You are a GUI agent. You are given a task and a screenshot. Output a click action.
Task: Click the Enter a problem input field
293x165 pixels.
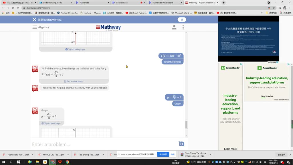pos(86,144)
